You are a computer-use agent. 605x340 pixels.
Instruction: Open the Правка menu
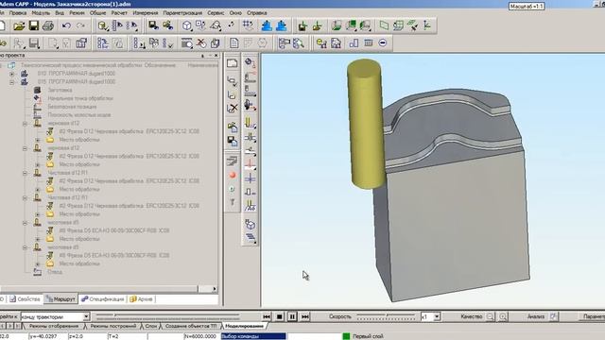[x=18, y=12]
